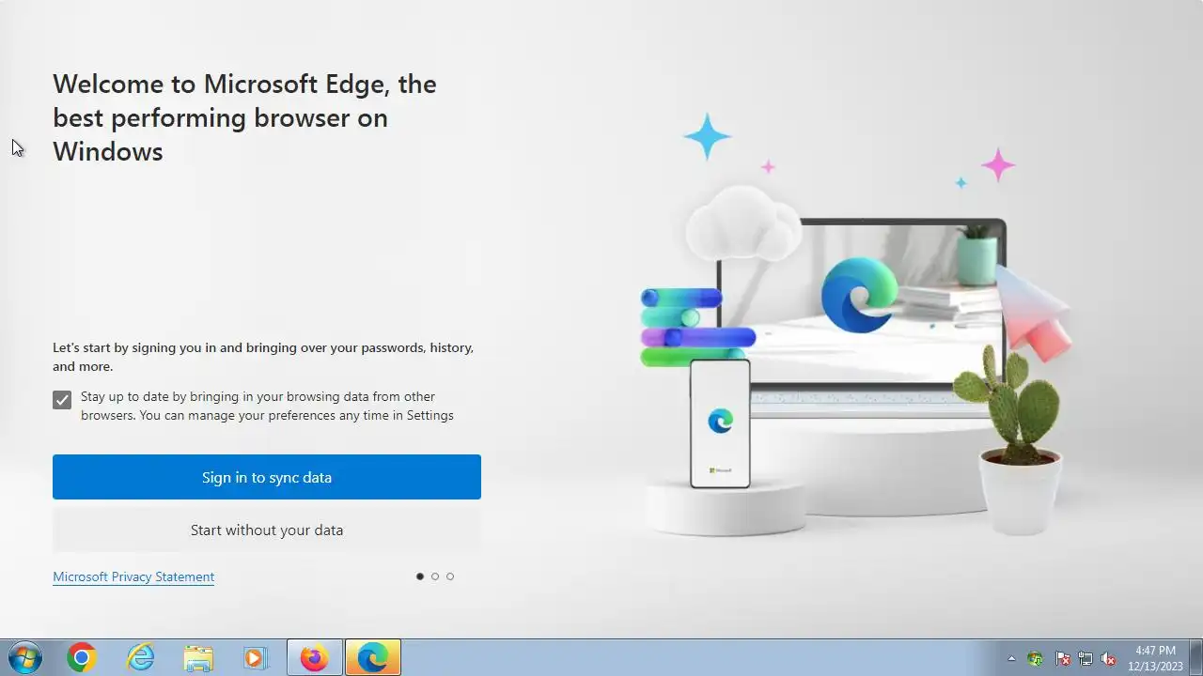Open the Windows Update tray icon
This screenshot has height=676, width=1203.
point(1036,658)
